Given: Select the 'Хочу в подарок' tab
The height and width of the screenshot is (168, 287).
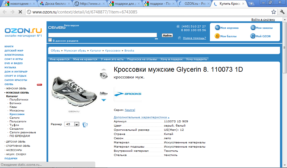Looking at the screenshot, I should pyautogui.click(x=172, y=59).
